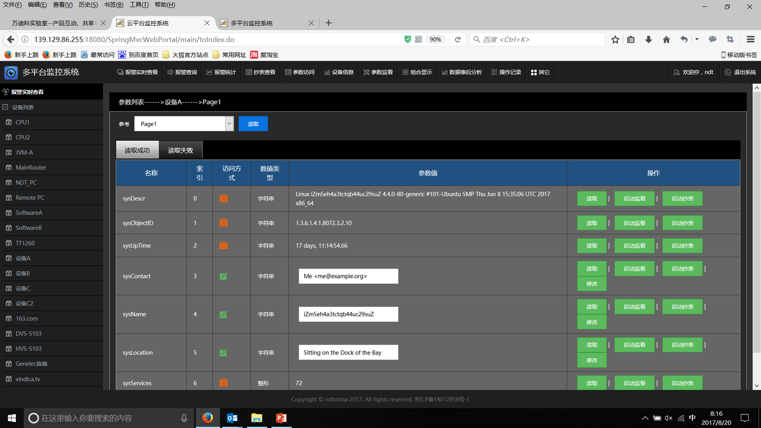Switch to the 读取失败 tab
761x428 pixels.
(x=180, y=150)
